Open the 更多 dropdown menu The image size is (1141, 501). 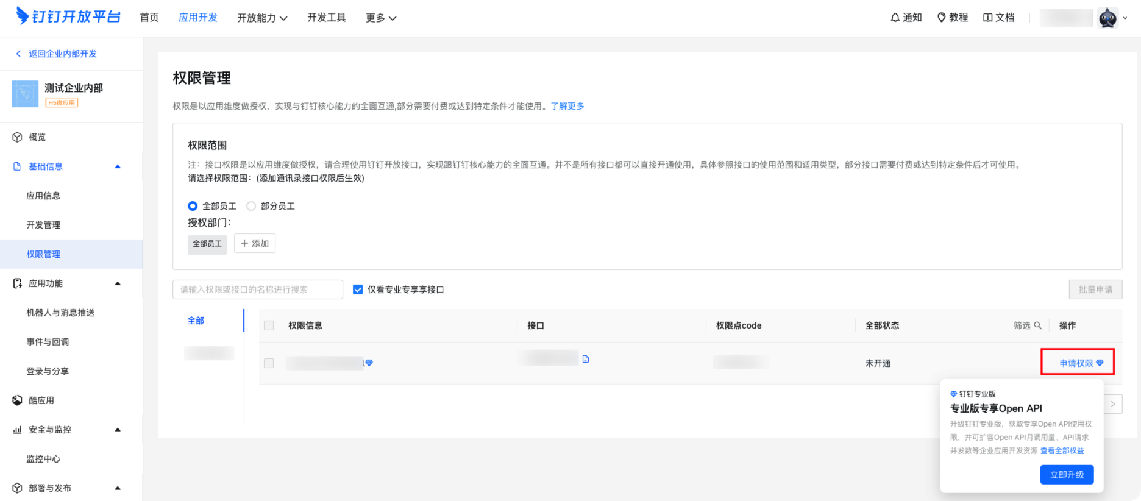[x=381, y=18]
